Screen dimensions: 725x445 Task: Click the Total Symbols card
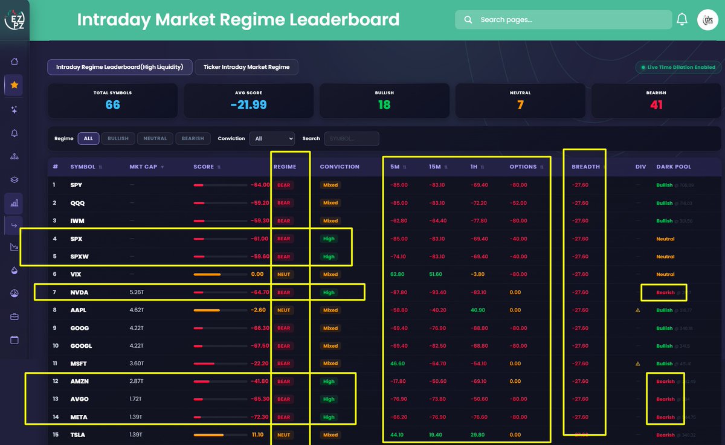click(112, 100)
